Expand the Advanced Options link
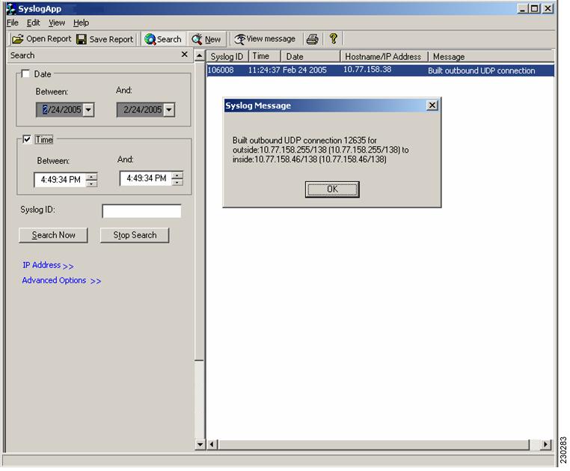The height and width of the screenshot is (471, 570). (x=61, y=281)
